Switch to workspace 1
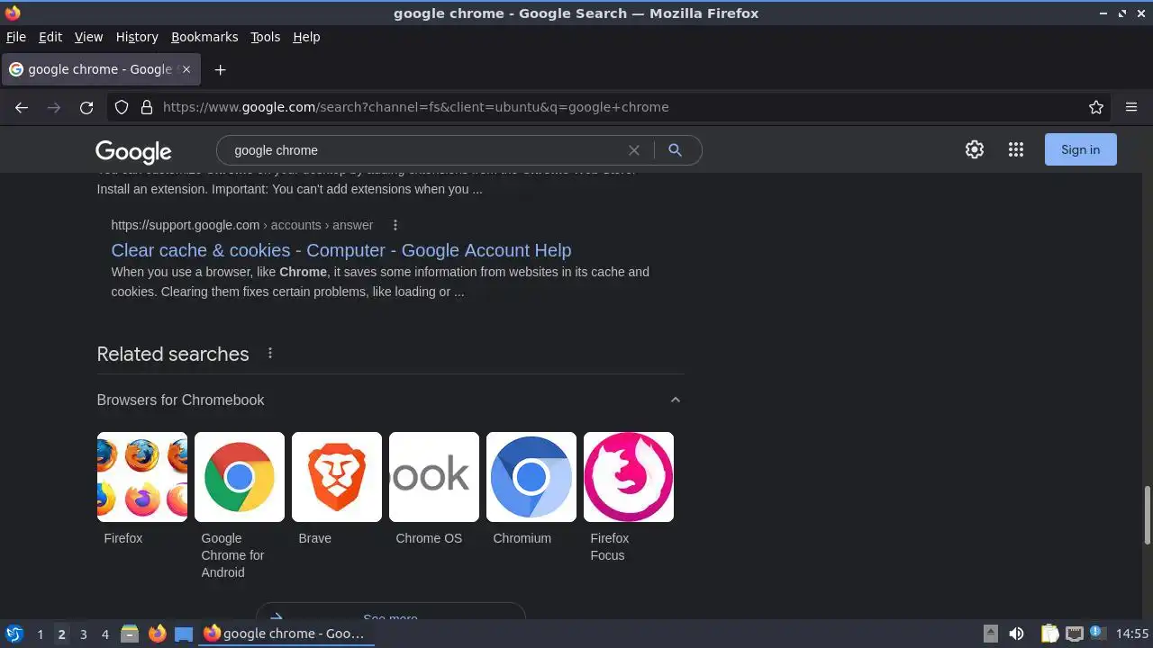This screenshot has height=648, width=1153. tap(40, 634)
